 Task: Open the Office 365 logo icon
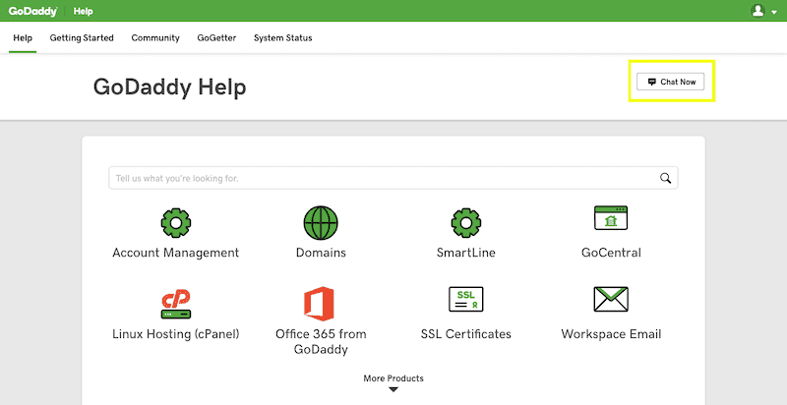pos(319,304)
